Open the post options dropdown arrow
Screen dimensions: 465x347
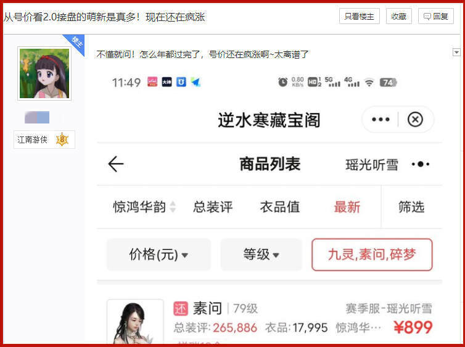tap(456, 52)
